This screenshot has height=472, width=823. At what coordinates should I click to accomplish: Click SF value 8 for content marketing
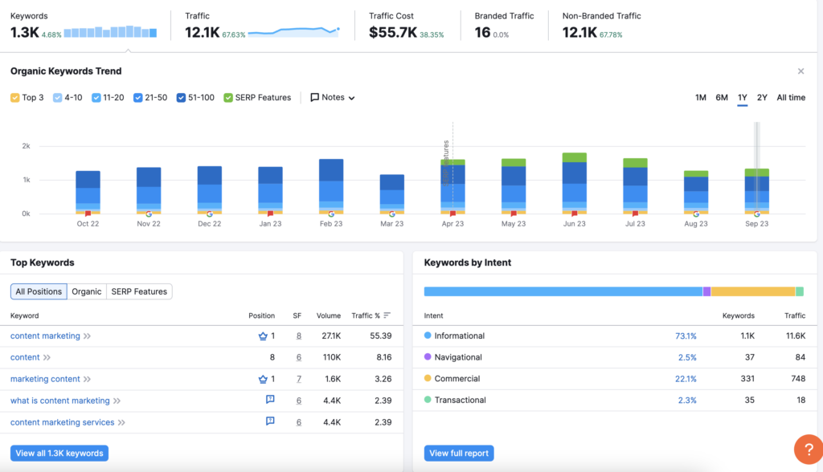pyautogui.click(x=299, y=336)
